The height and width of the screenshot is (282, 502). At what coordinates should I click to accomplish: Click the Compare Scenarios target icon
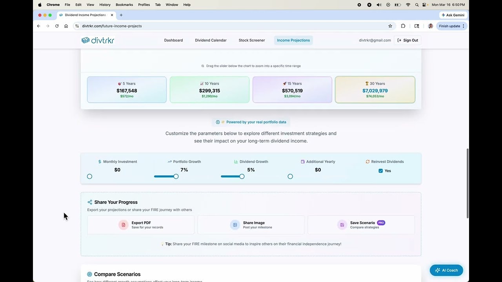click(x=89, y=274)
